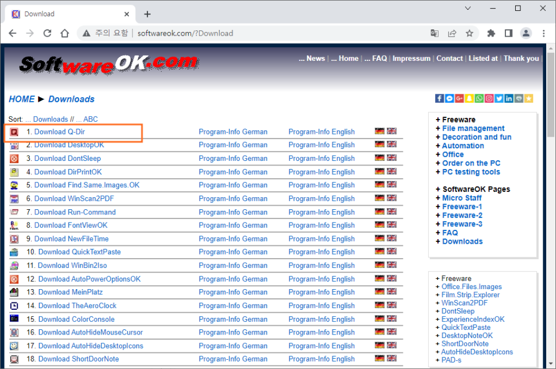This screenshot has width=556, height=369.
Task: Open the Film.Strip.Explorer sidebar link
Action: pos(470,295)
